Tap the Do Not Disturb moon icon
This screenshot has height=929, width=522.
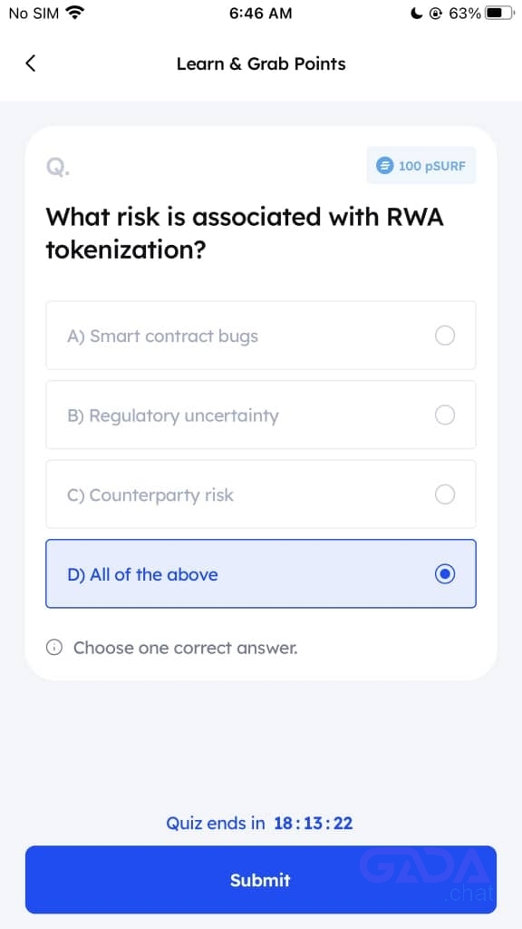417,13
